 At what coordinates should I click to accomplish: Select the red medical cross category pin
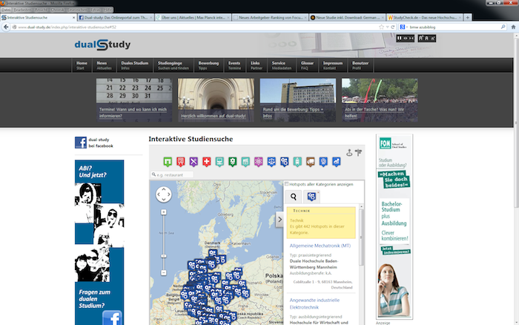point(207,162)
